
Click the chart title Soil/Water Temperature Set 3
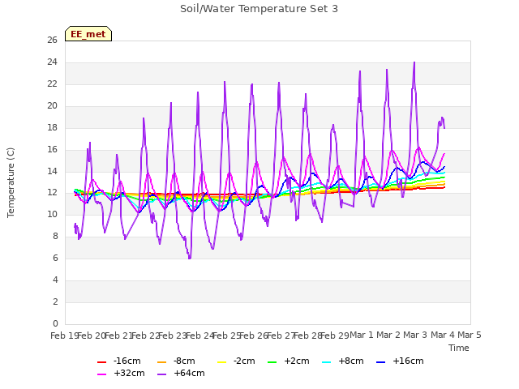(x=259, y=9)
